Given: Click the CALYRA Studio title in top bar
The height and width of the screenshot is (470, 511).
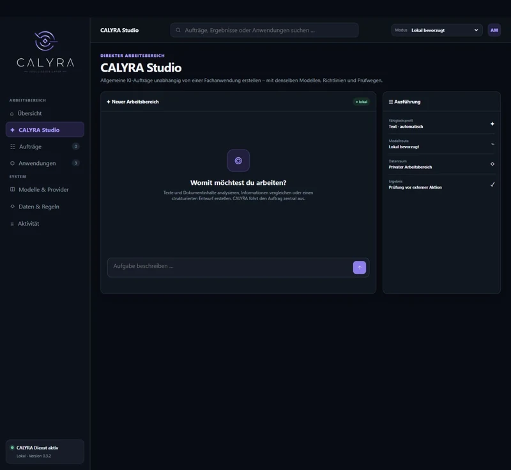Looking at the screenshot, I should [119, 30].
